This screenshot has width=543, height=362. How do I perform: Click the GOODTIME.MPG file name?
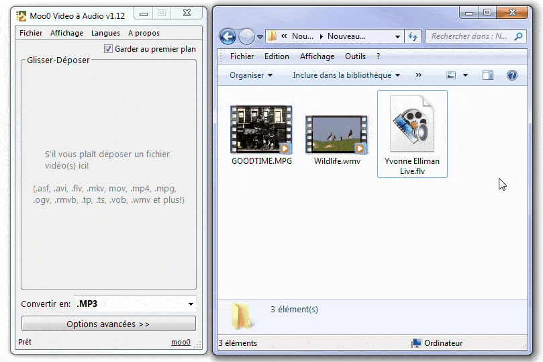pos(262,161)
